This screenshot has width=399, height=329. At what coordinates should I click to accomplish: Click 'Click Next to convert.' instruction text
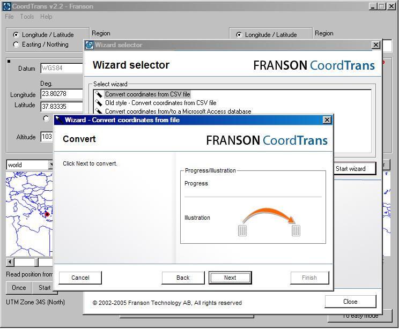[x=90, y=163]
